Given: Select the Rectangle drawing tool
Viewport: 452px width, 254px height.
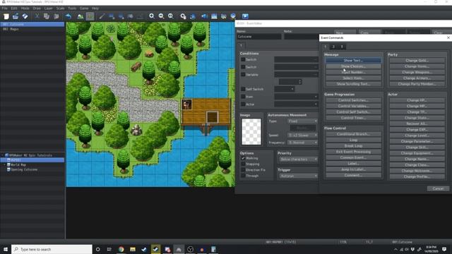Looking at the screenshot, I should (x=112, y=16).
